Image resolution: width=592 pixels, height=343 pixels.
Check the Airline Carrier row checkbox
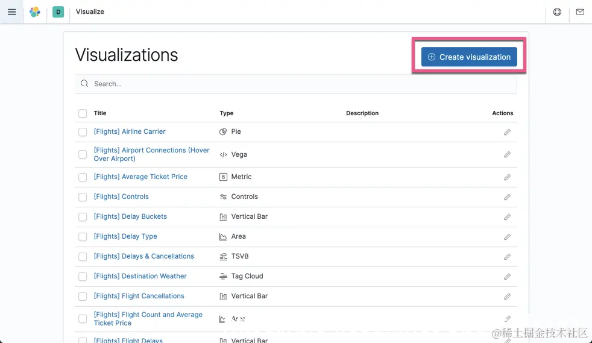83,132
